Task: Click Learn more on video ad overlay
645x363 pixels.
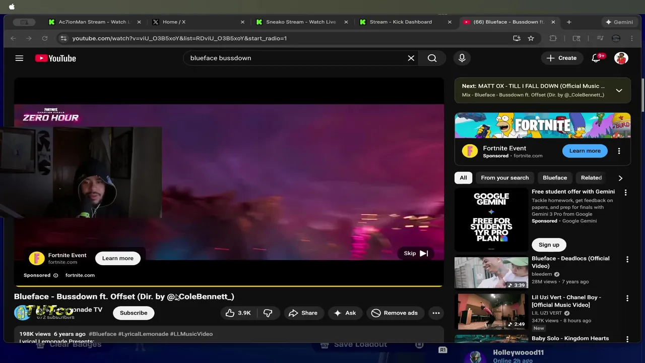Action: [x=118, y=258]
